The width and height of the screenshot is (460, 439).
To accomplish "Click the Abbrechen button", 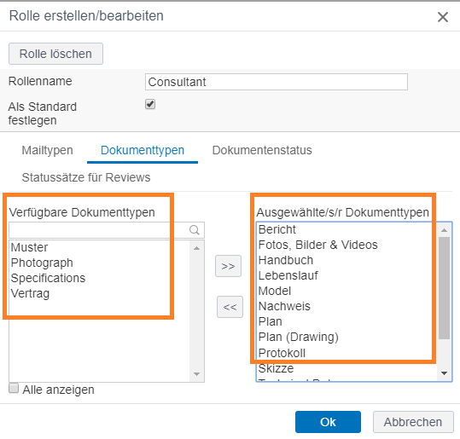I will pos(413,422).
